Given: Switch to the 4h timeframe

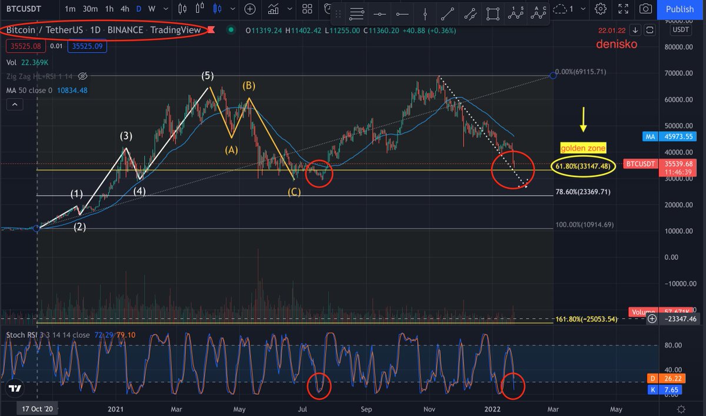Looking at the screenshot, I should (x=125, y=9).
